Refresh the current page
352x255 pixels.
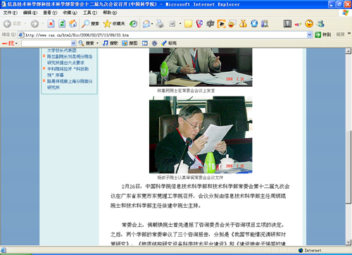point(62,24)
